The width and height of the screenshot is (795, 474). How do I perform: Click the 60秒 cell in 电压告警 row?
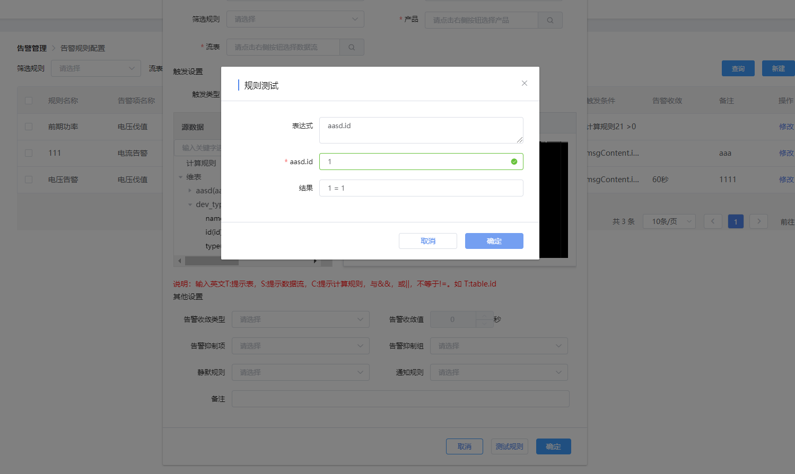tap(660, 180)
